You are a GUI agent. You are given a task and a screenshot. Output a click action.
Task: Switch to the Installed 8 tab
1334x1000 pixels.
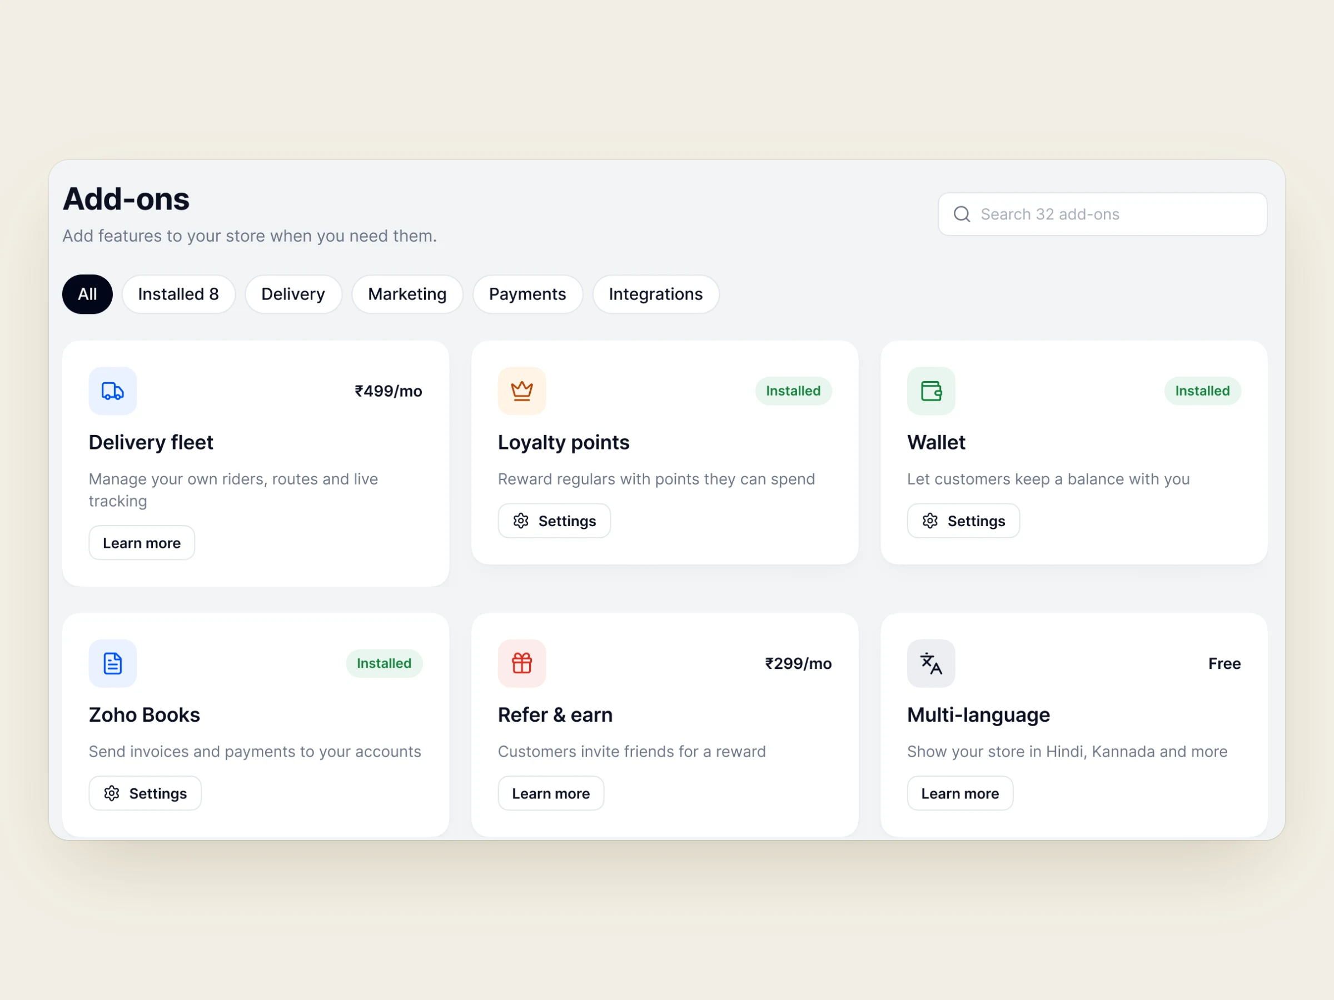click(x=178, y=294)
